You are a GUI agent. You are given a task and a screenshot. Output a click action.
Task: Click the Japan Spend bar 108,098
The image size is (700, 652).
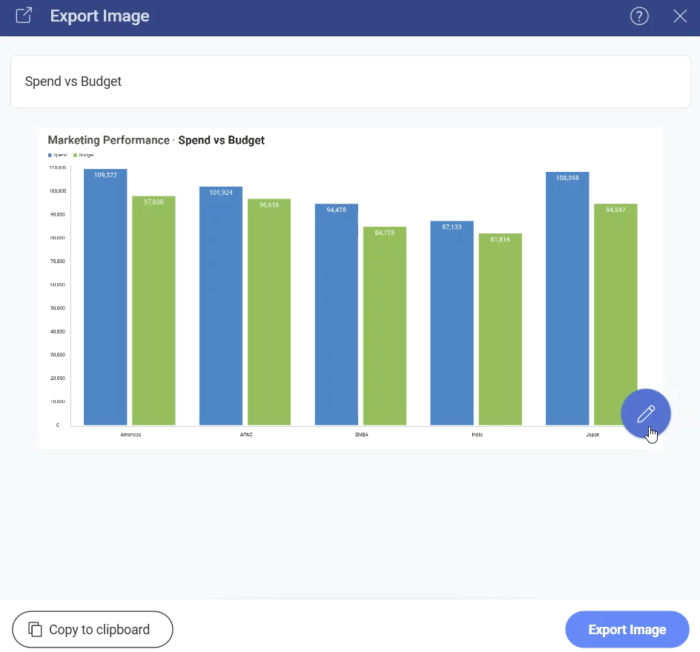click(x=567, y=299)
